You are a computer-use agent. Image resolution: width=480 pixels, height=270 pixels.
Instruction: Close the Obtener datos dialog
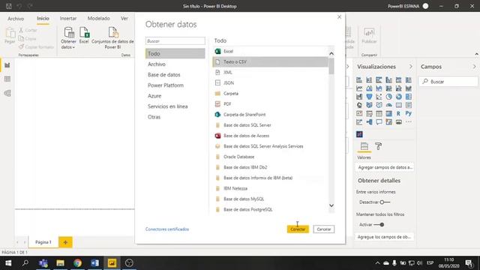point(339,17)
